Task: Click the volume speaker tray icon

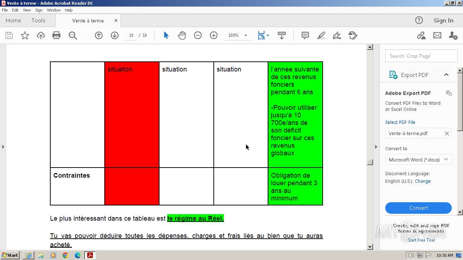Action: click(411, 255)
